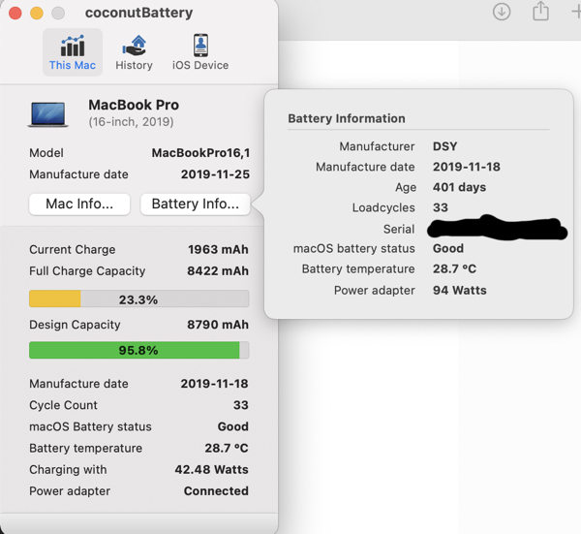Click the History hand-house icon

(135, 46)
